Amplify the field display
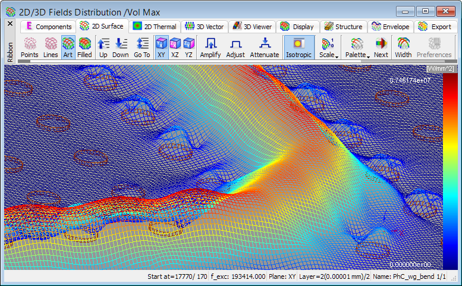 coord(210,48)
